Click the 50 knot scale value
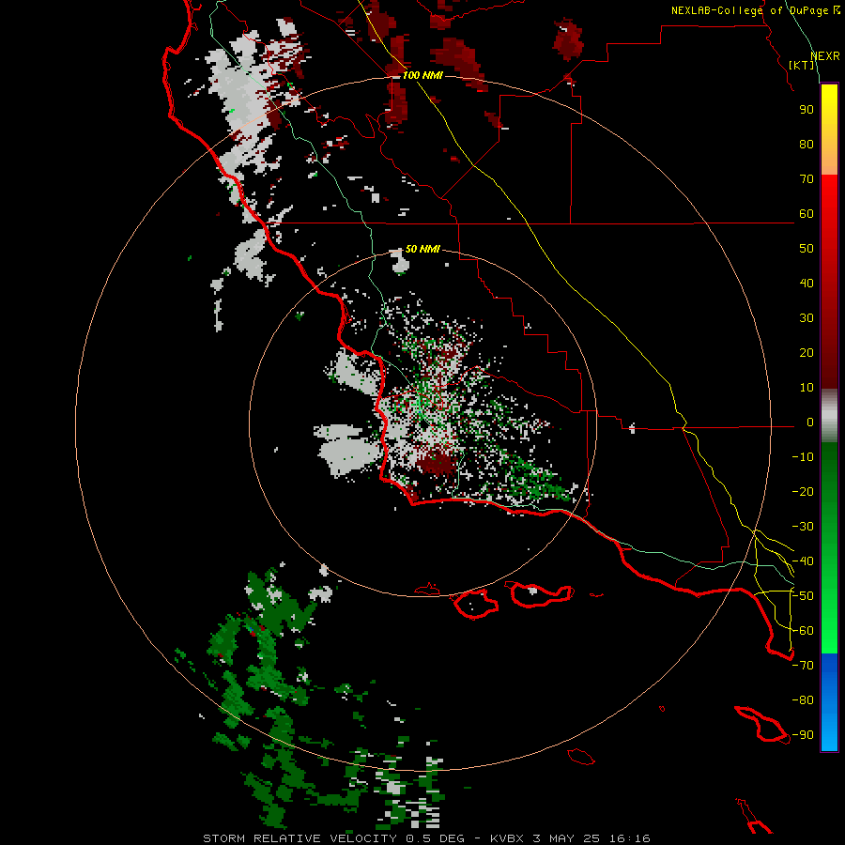Image resolution: width=845 pixels, height=845 pixels. click(x=807, y=249)
